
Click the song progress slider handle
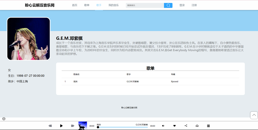pyautogui.click(x=98, y=127)
